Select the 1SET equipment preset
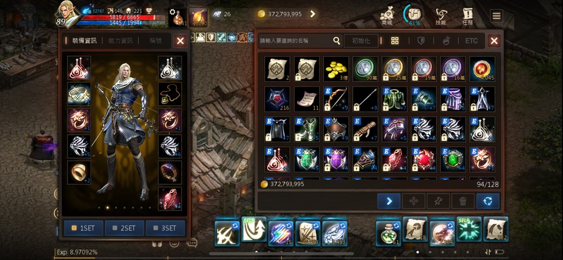 [x=84, y=228]
